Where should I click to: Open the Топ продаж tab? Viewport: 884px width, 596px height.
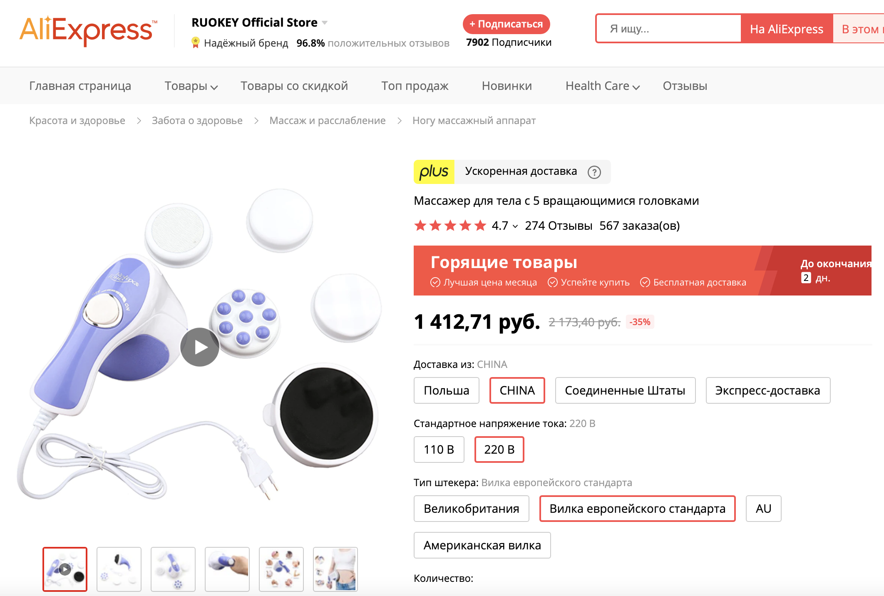pyautogui.click(x=415, y=86)
